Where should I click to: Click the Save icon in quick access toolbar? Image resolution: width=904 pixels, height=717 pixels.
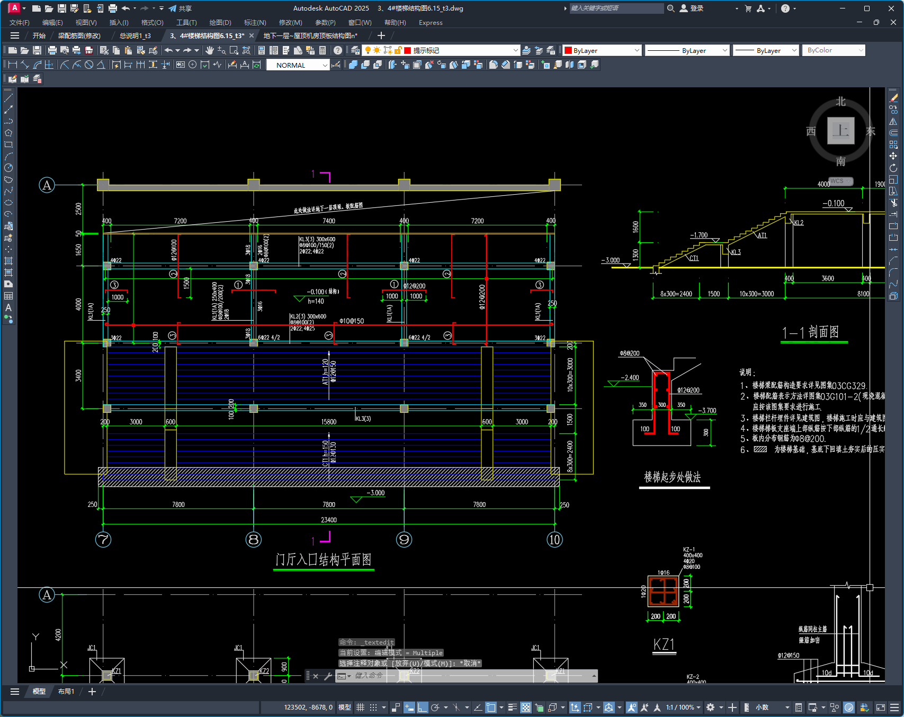pyautogui.click(x=62, y=8)
